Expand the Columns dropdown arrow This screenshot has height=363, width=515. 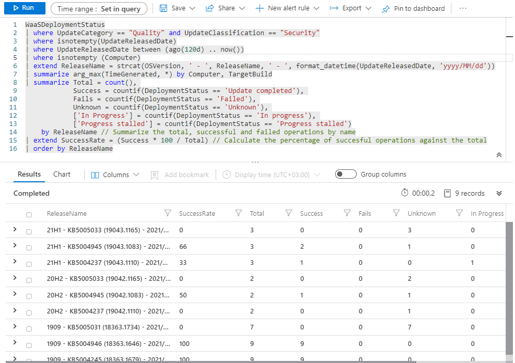click(137, 175)
